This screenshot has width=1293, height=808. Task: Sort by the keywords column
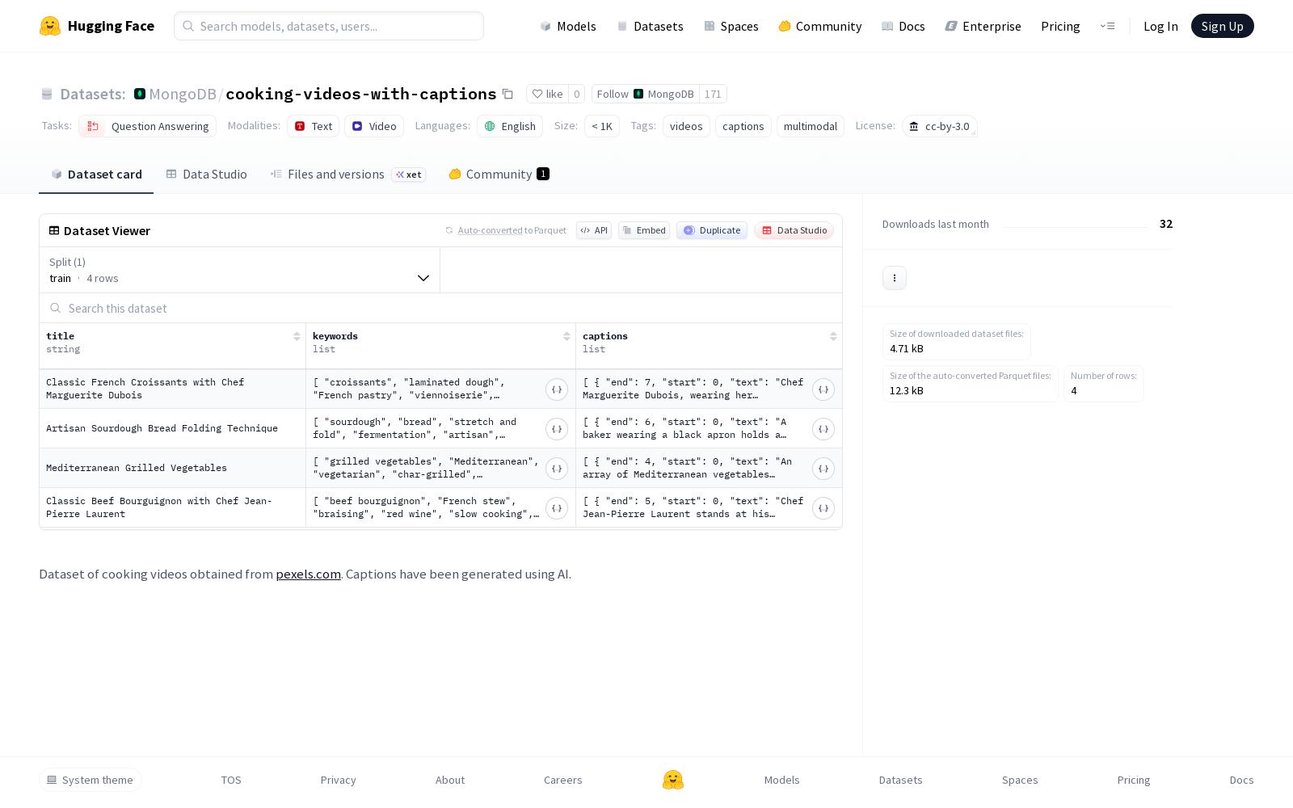point(566,336)
